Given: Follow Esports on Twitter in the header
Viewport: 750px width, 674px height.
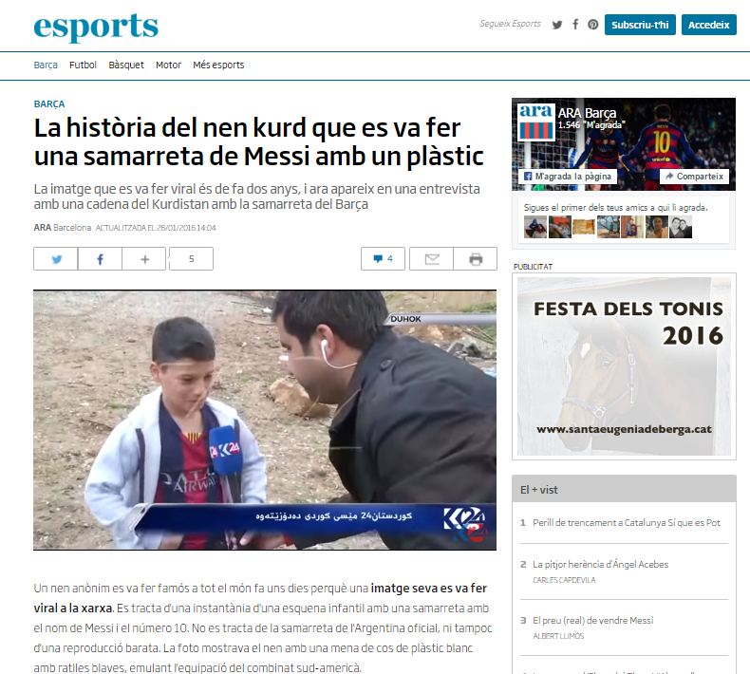Looking at the screenshot, I should pyautogui.click(x=556, y=25).
